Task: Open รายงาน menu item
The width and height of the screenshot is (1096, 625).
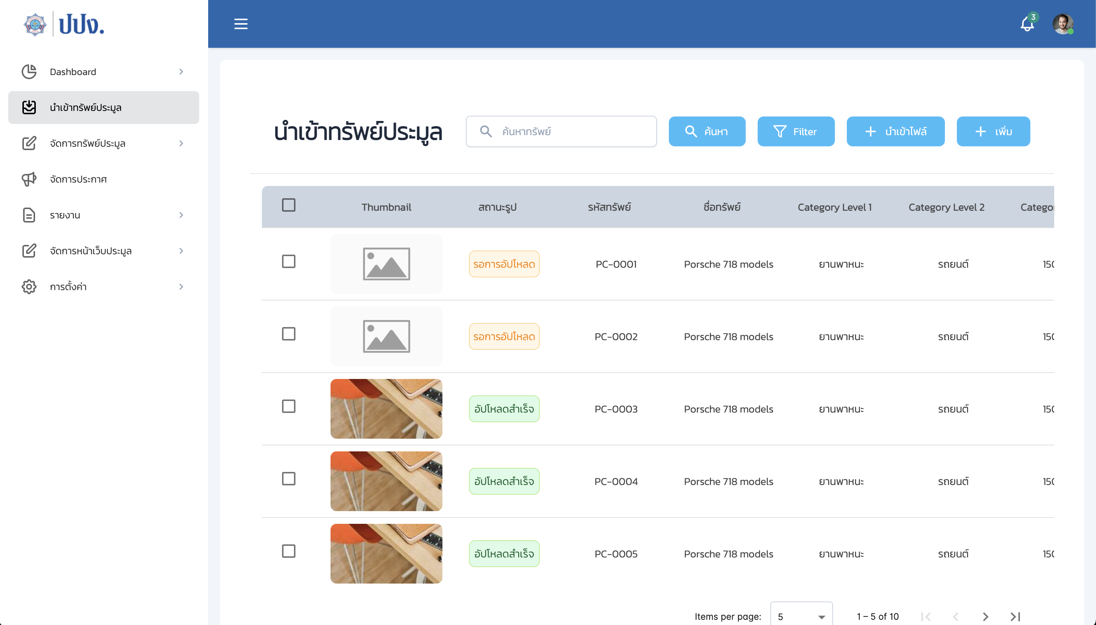Action: click(x=103, y=215)
